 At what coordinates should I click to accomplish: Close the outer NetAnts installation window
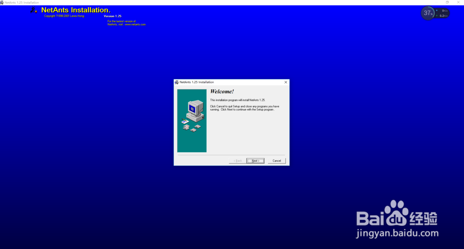458,2
